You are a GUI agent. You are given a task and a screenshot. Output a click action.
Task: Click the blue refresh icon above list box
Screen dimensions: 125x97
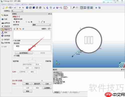tap(23, 29)
